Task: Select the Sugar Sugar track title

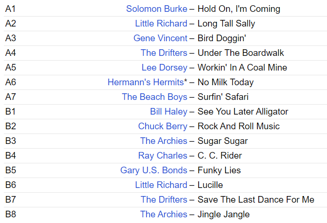Action: (223, 141)
